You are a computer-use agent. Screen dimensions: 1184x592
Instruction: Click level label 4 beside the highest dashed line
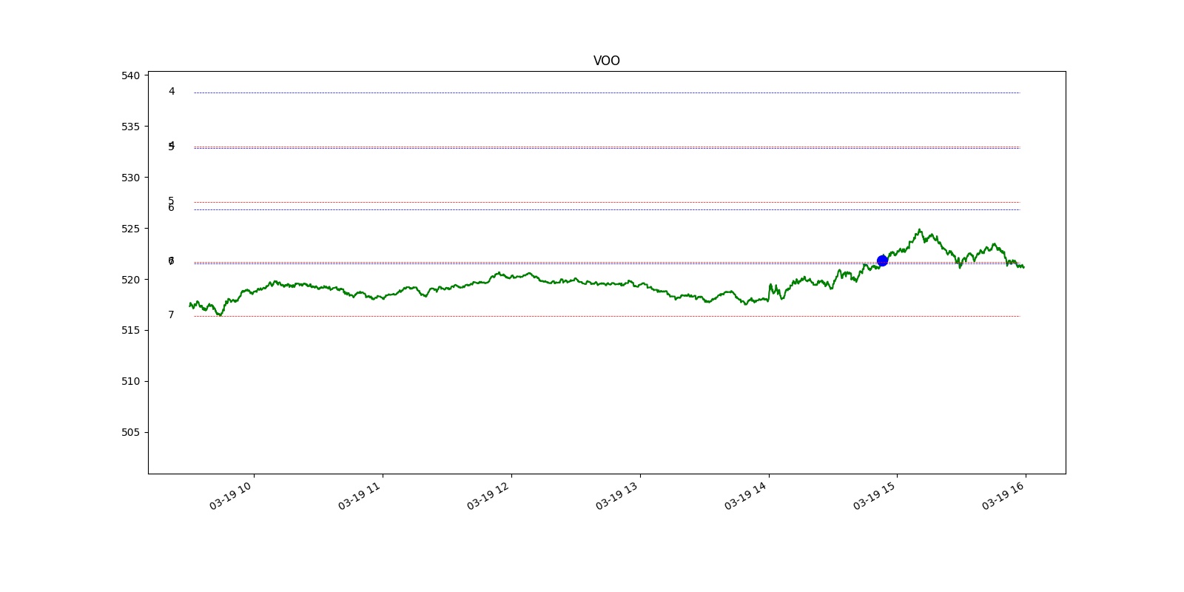click(x=172, y=92)
